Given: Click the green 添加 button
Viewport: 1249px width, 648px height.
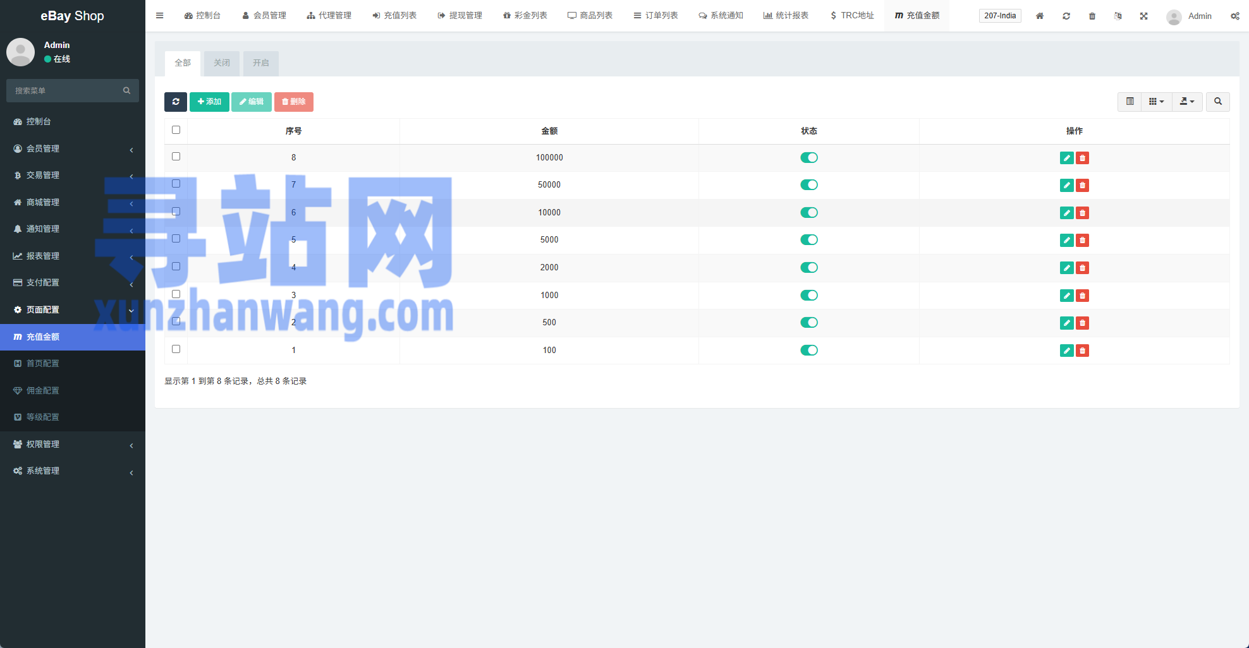Looking at the screenshot, I should click(x=209, y=102).
